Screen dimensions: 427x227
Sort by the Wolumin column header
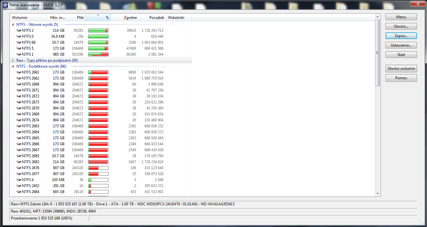click(x=28, y=18)
